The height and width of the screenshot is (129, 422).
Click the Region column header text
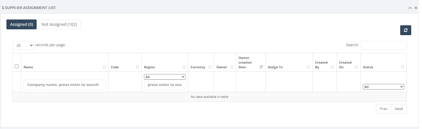tap(149, 67)
